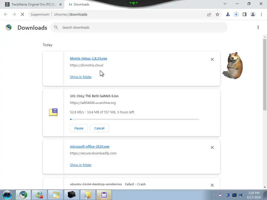Viewport: 267px width, 200px height.
Task: Click the page vertical scrollbar thumb
Action: (x=265, y=74)
